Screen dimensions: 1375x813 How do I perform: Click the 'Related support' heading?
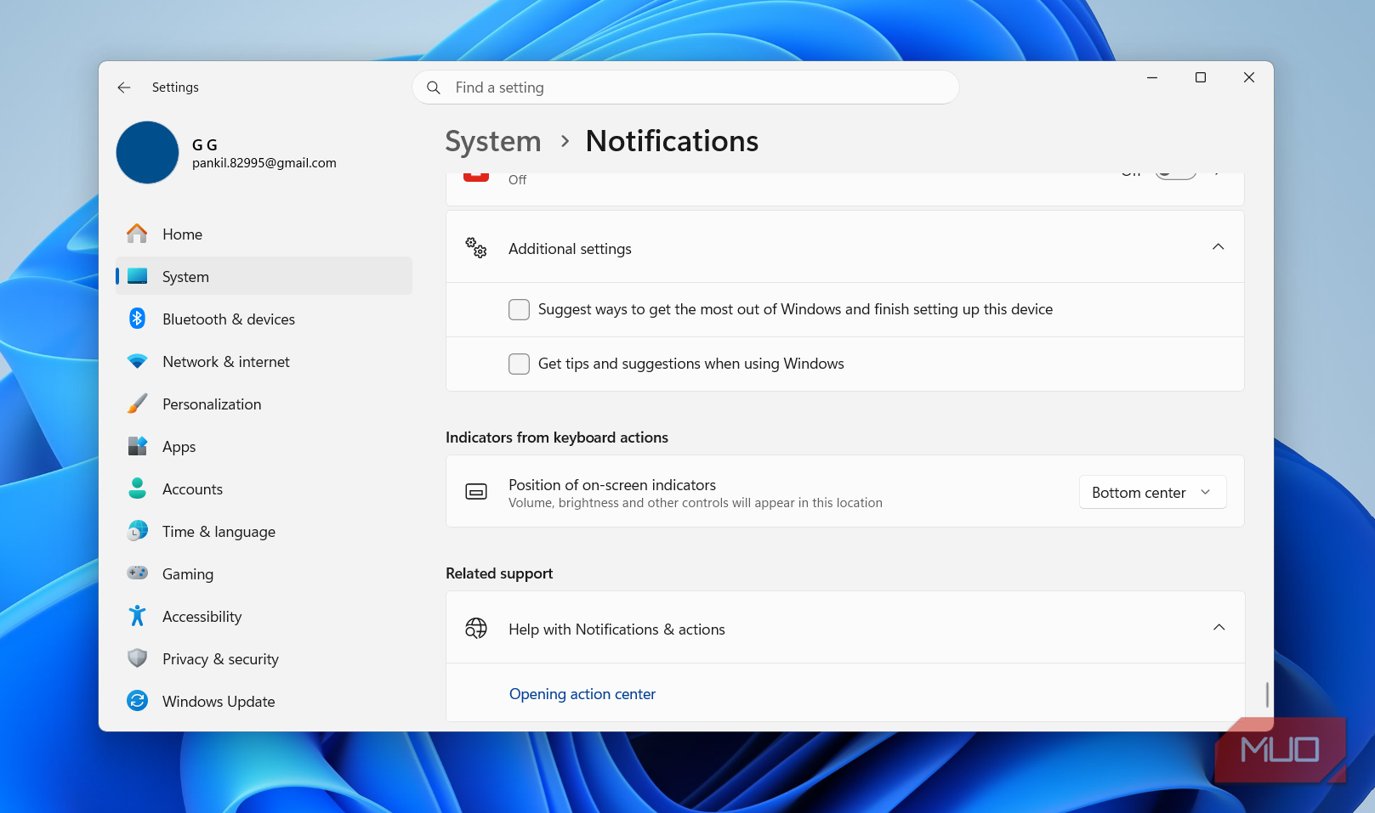[499, 573]
